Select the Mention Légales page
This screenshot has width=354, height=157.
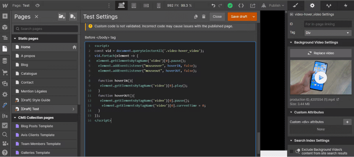point(45,91)
